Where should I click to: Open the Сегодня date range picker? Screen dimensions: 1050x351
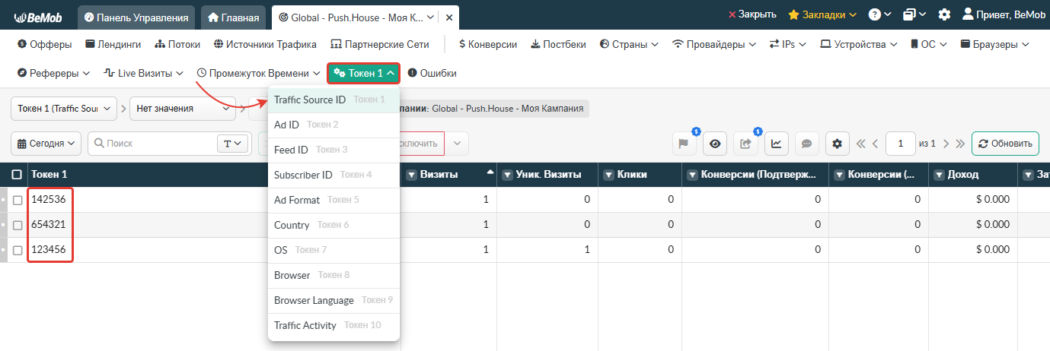(x=46, y=143)
